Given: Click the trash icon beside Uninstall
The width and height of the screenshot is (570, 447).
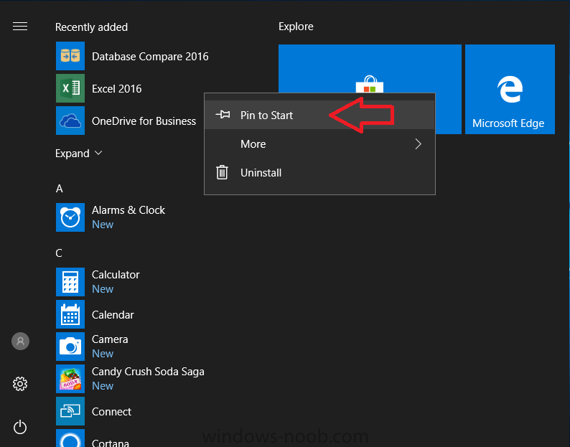Looking at the screenshot, I should (x=222, y=172).
